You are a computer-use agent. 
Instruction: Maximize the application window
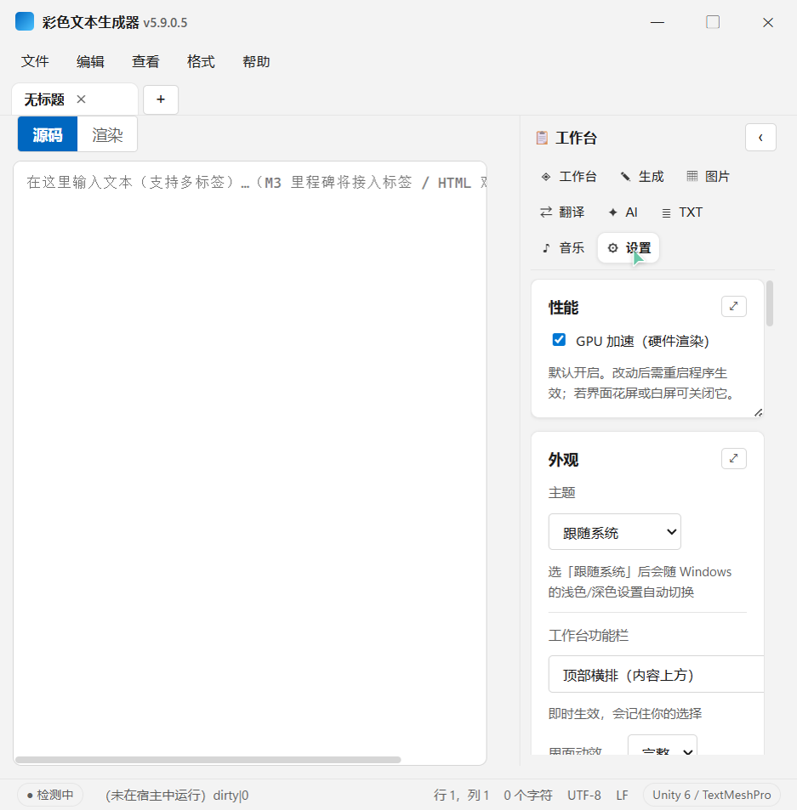click(713, 22)
